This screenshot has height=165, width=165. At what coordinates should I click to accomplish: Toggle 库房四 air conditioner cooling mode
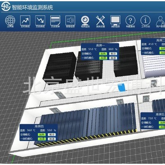pyautogui.click(x=52, y=134)
